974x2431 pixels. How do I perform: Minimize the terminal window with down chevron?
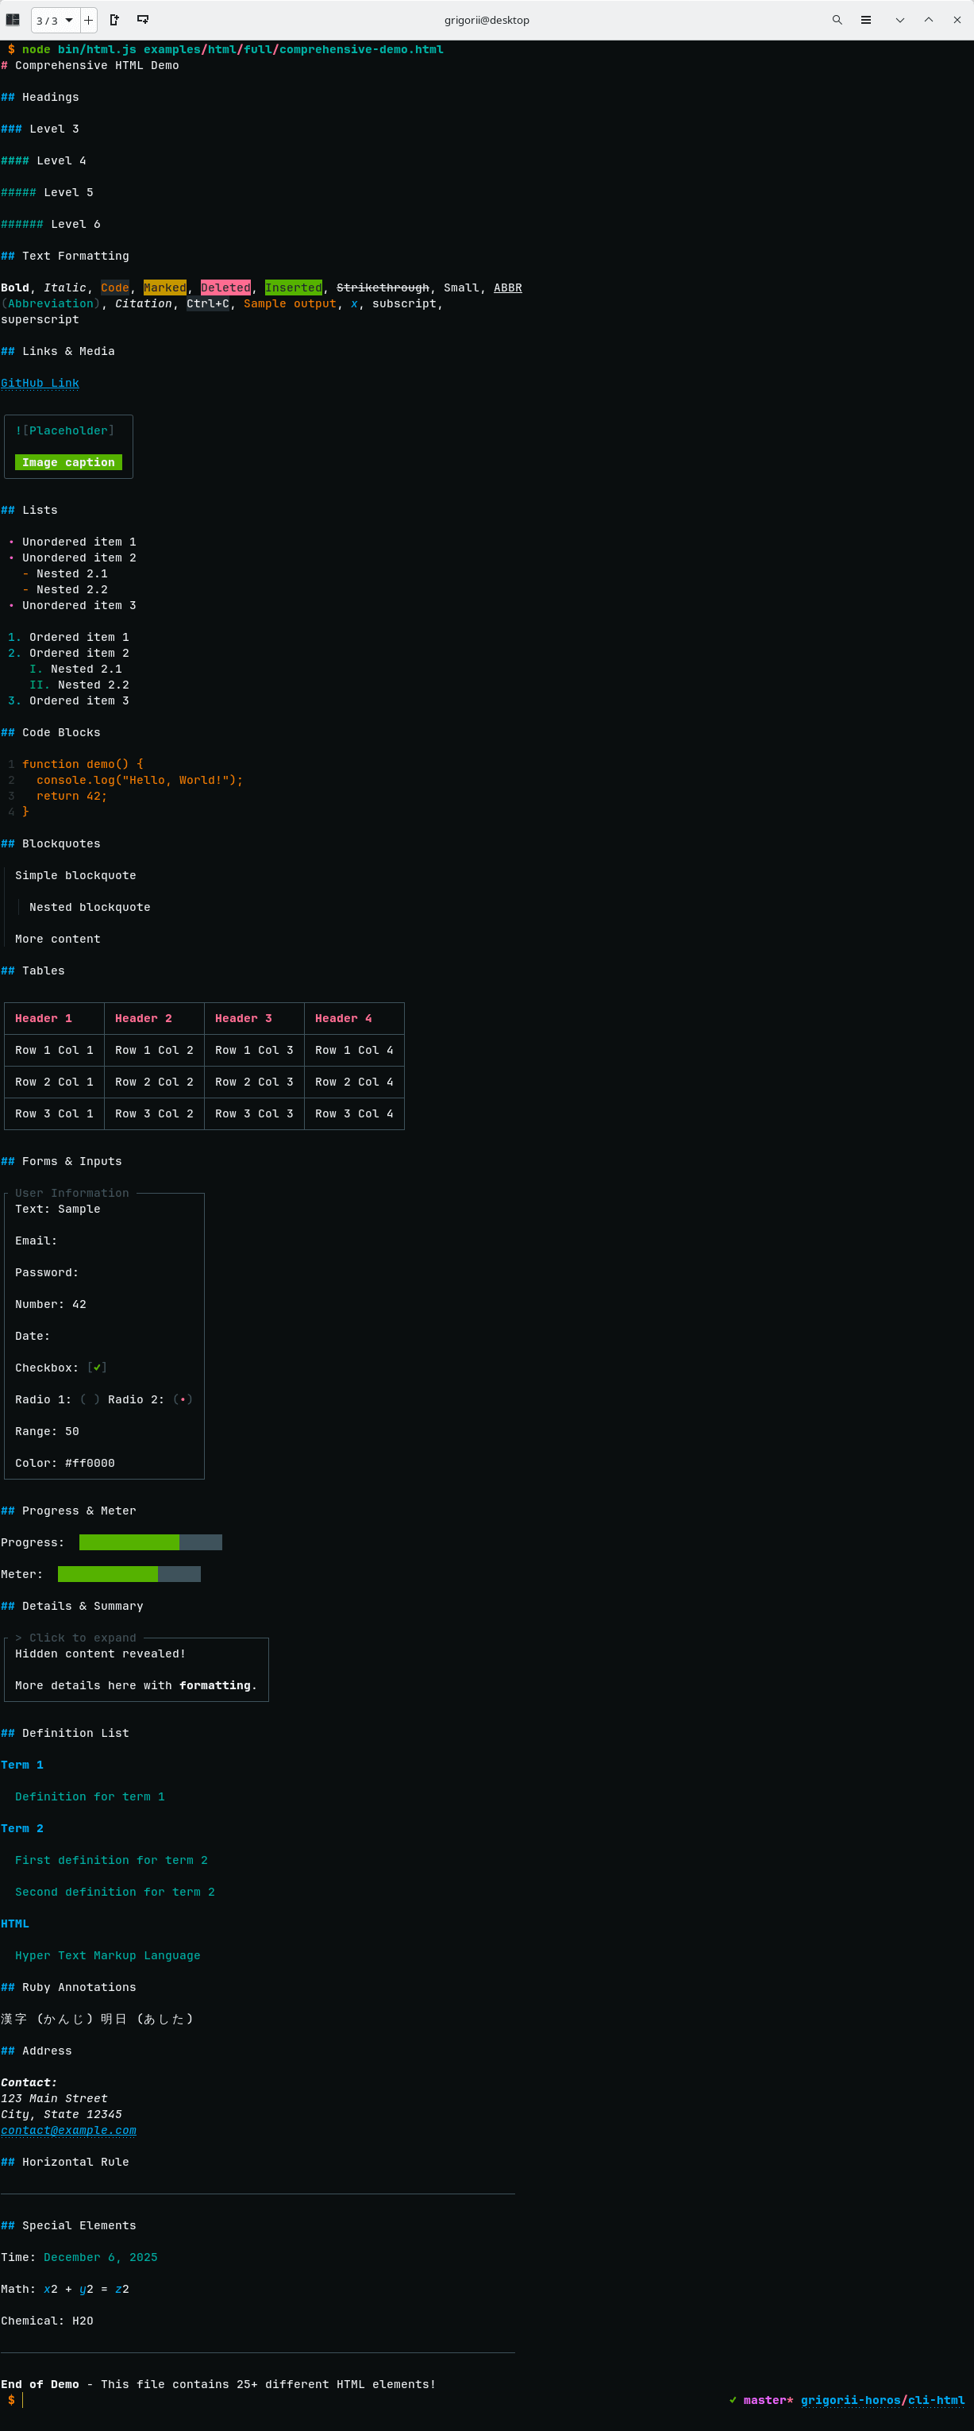pyautogui.click(x=899, y=20)
